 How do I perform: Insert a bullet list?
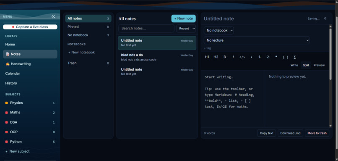(251, 57)
